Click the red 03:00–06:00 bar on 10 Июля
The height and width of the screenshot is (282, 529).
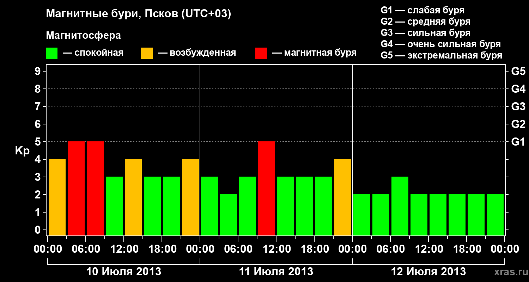(76, 188)
